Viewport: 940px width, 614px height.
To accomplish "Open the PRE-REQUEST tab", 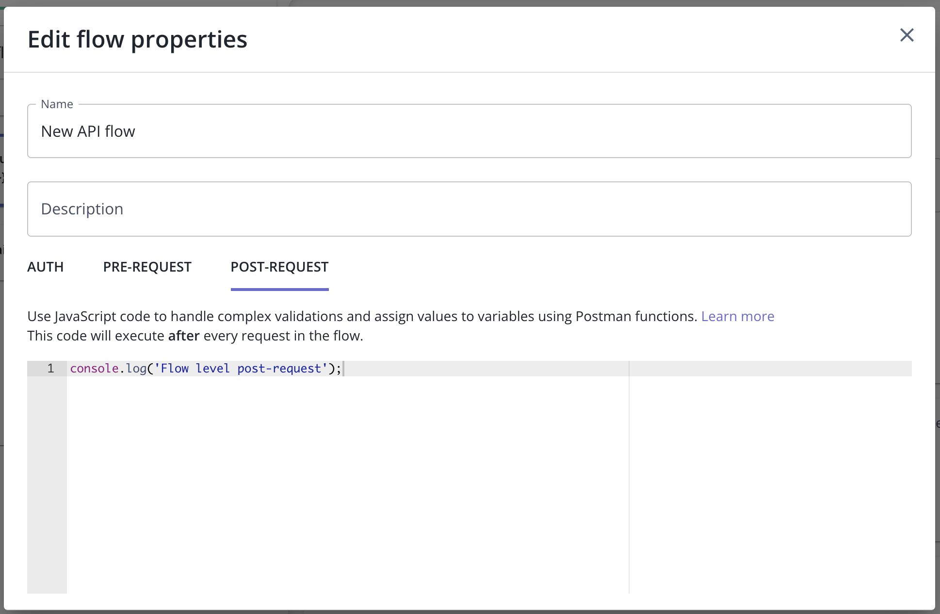I will (x=147, y=267).
